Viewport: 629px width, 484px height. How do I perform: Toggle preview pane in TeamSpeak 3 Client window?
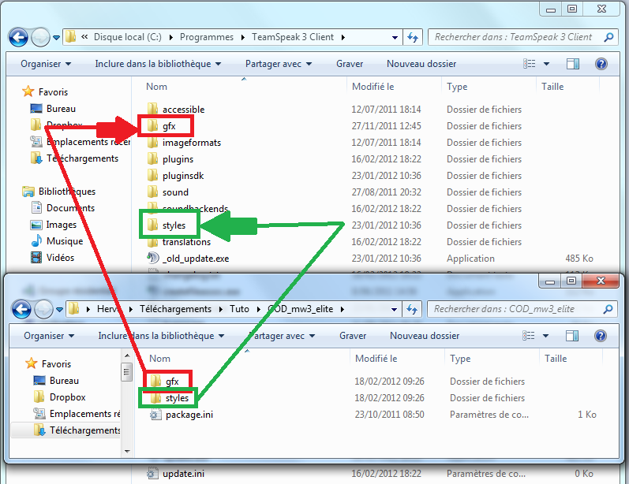573,64
